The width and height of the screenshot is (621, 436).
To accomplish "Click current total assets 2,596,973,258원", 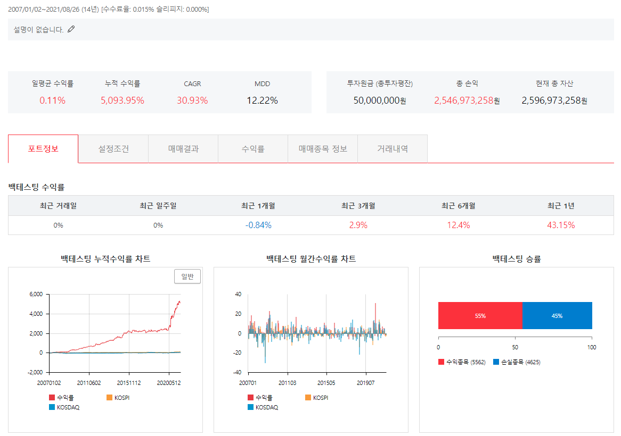I will tap(554, 100).
